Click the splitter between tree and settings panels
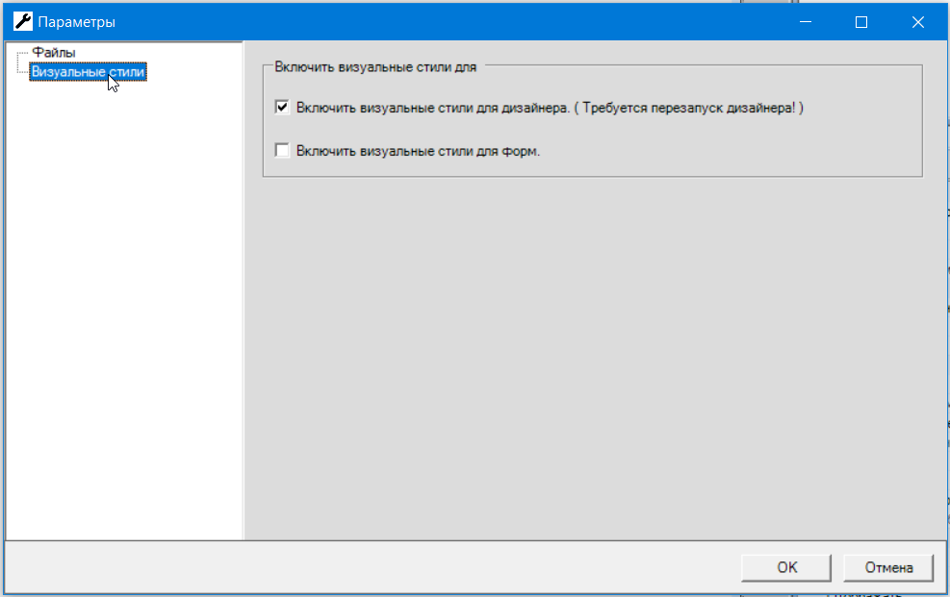The height and width of the screenshot is (597, 950). (244, 288)
